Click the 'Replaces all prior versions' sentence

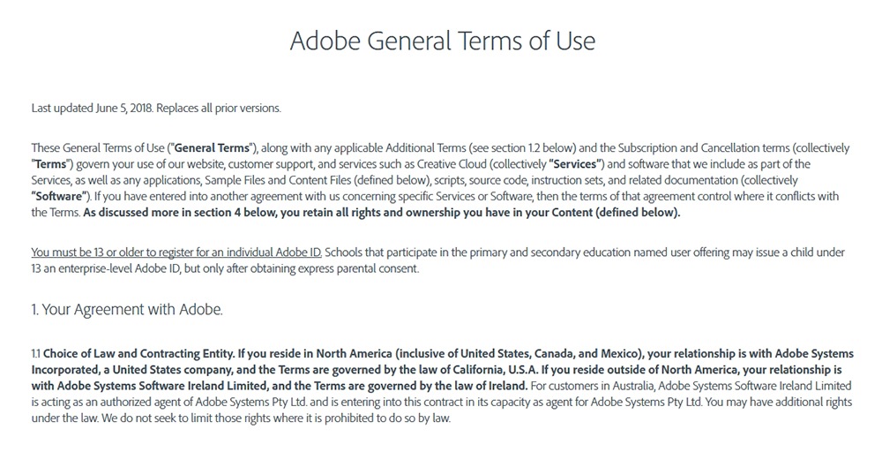(x=218, y=108)
